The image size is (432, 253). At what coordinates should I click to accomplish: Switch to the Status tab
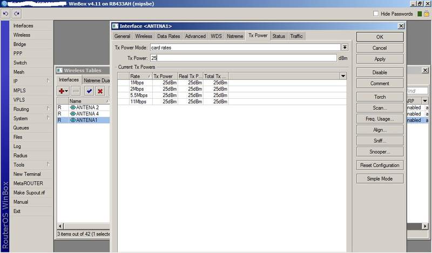pos(279,36)
